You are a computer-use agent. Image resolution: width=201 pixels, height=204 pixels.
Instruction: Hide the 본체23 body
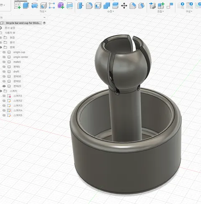(4, 86)
